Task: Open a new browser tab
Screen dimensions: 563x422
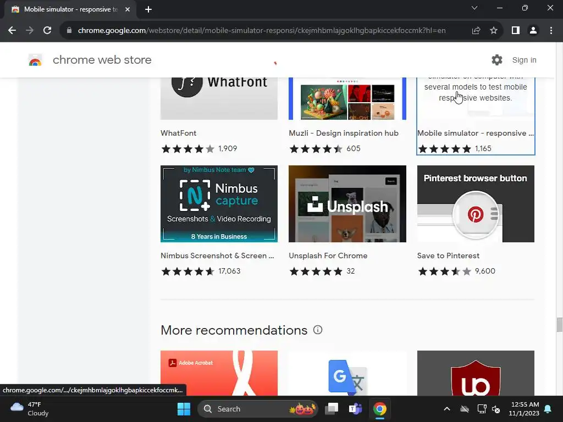Action: click(x=148, y=9)
